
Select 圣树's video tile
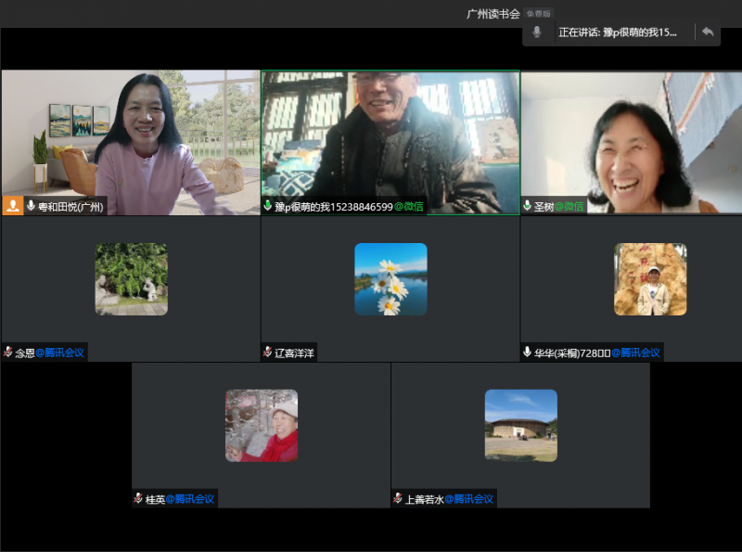(x=631, y=139)
